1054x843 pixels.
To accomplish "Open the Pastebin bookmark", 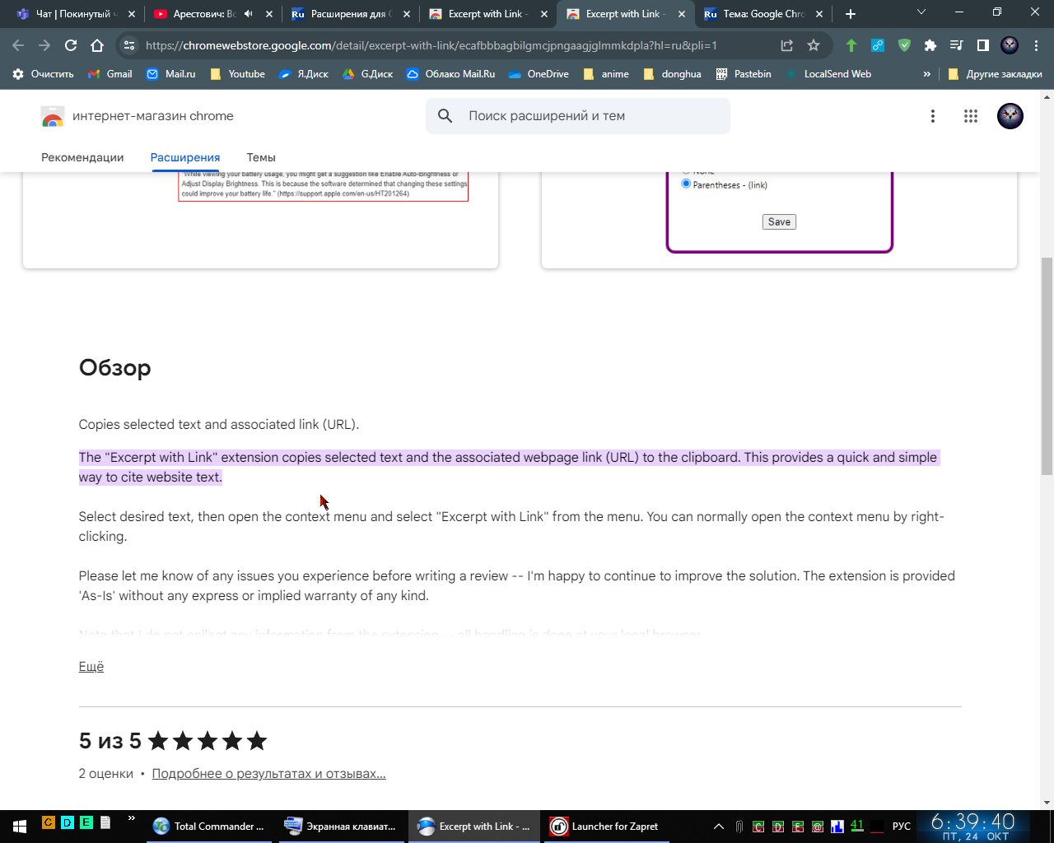I will click(x=744, y=74).
